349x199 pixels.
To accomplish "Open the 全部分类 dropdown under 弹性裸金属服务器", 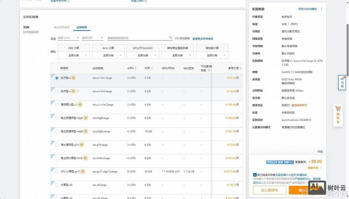I will (x=177, y=55).
